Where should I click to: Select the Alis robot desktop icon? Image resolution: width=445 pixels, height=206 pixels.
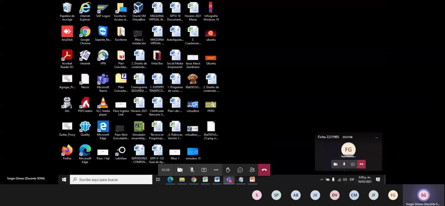(x=67, y=105)
